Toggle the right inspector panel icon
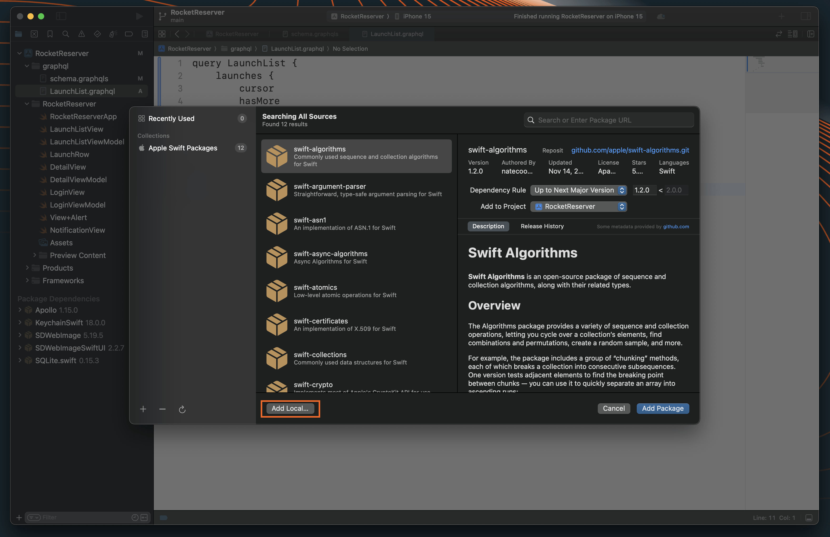Image resolution: width=830 pixels, height=537 pixels. [x=806, y=16]
